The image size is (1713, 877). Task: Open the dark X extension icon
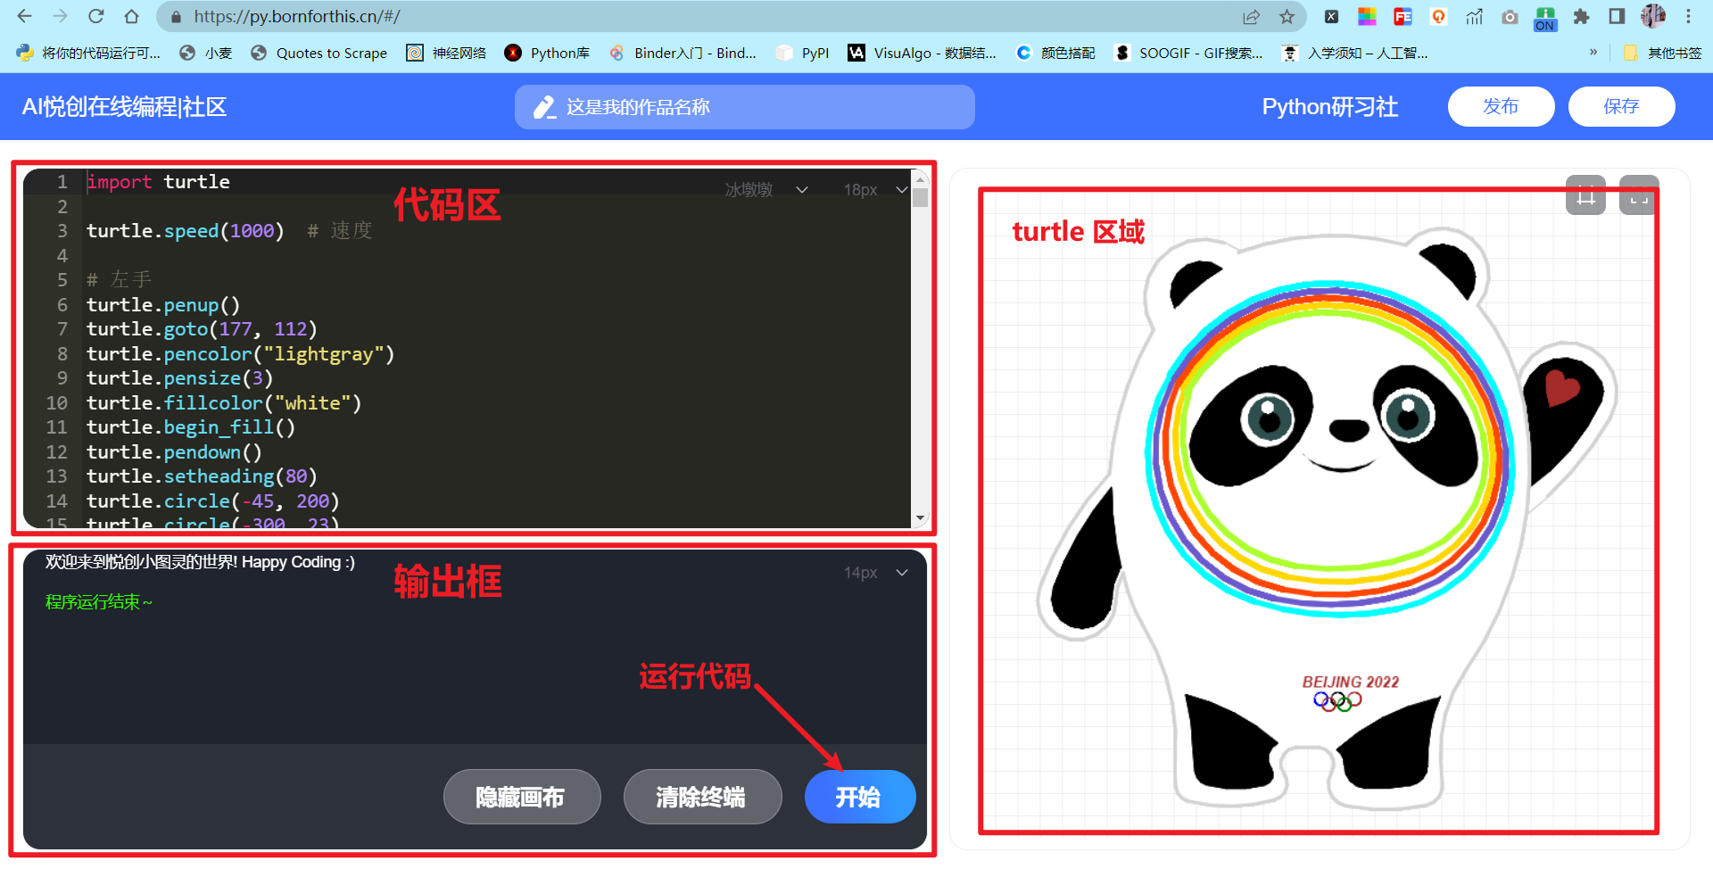(1331, 16)
